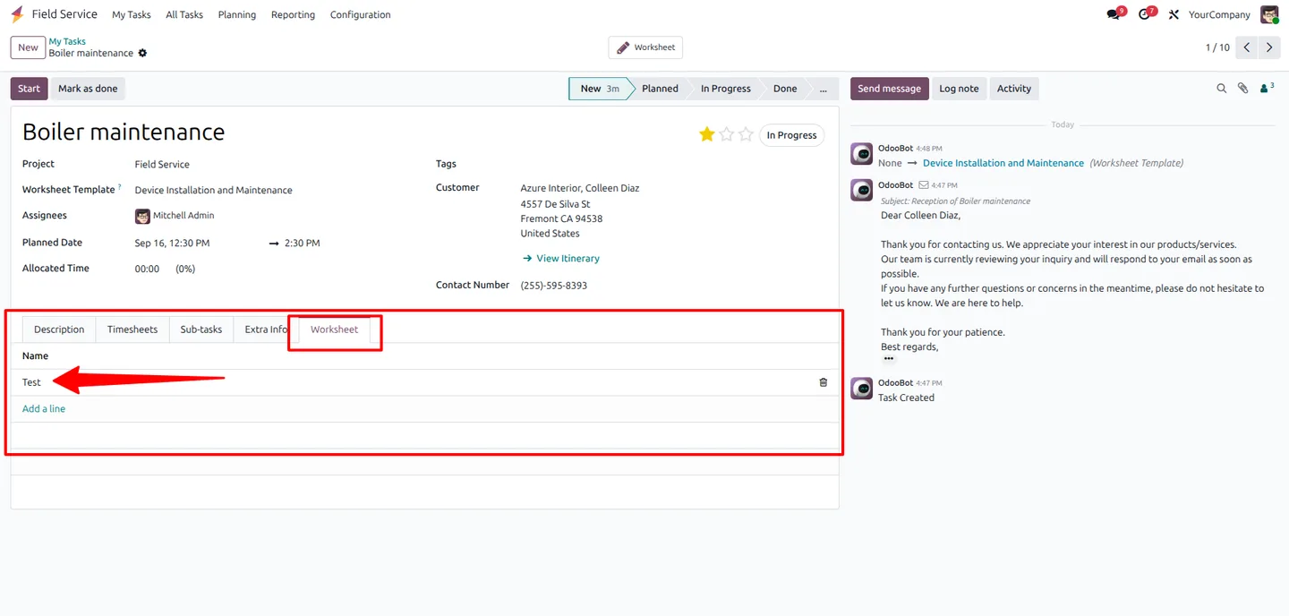Set priority to second star
This screenshot has height=616, width=1289.
click(727, 134)
